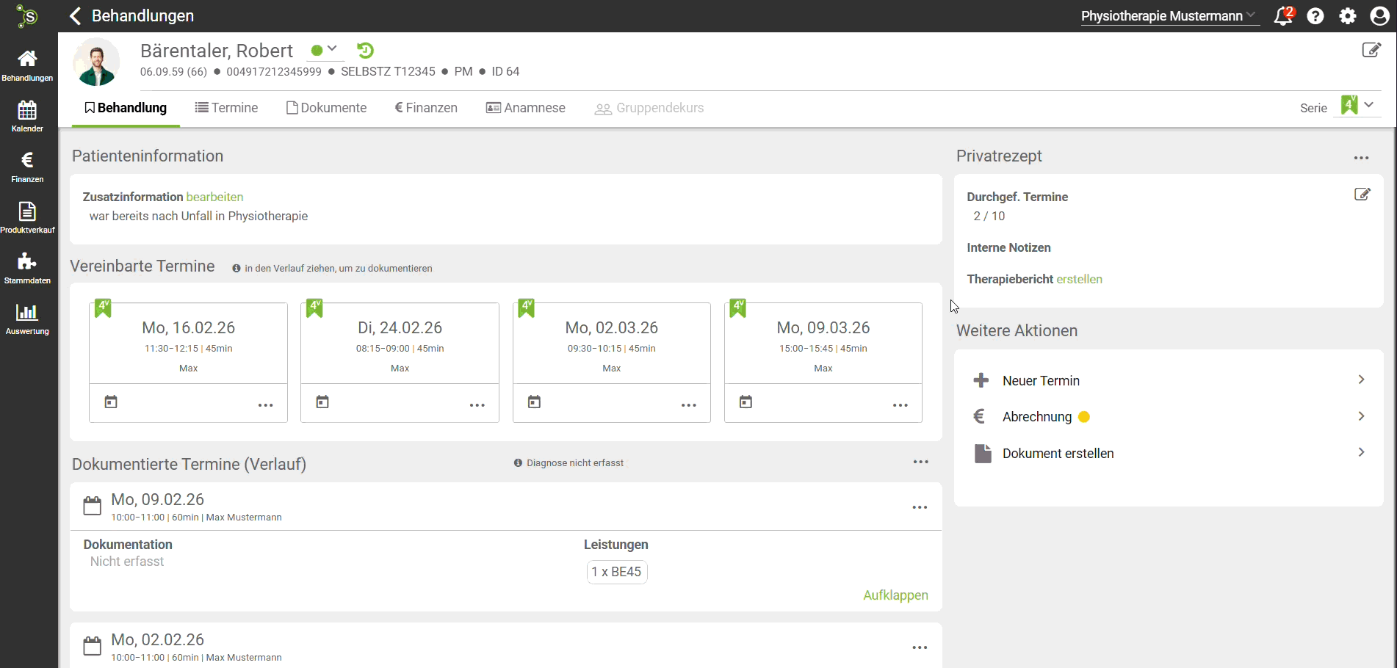This screenshot has height=668, width=1397.
Task: Open the Serie bookmark dropdown
Action: coord(1357,106)
